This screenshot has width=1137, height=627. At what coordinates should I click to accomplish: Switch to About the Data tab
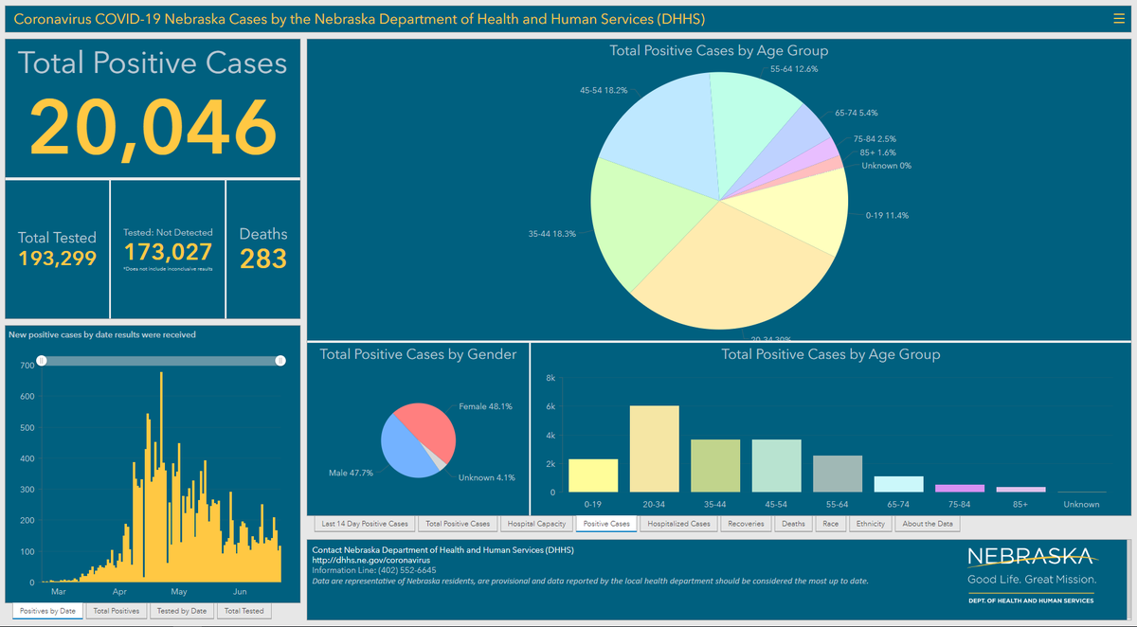point(929,524)
